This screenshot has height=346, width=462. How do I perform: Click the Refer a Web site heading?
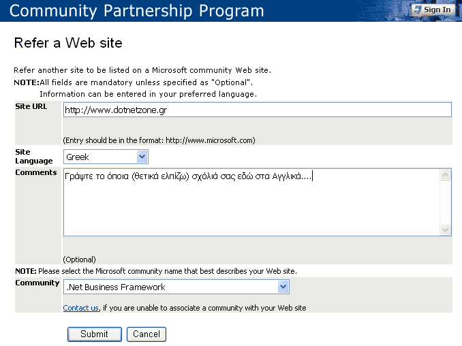pyautogui.click(x=68, y=43)
